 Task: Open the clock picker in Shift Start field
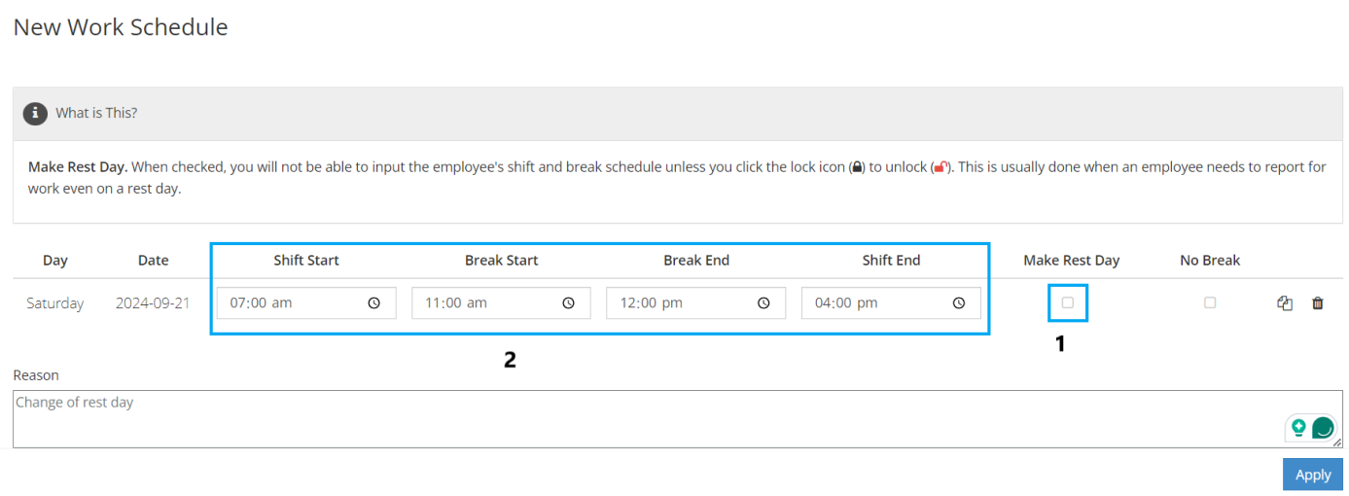click(374, 303)
